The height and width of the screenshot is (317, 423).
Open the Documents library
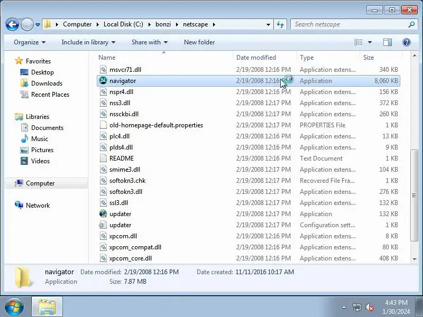coord(47,127)
